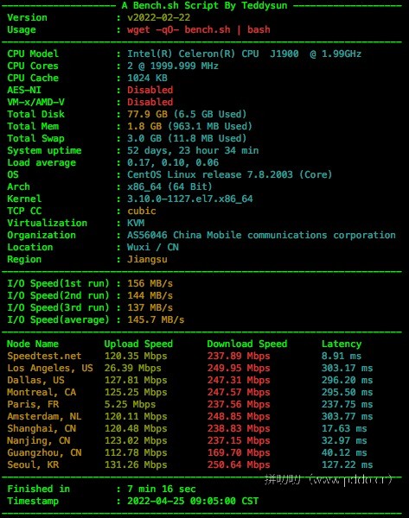Screen dimensions: 409x518
Task: Click the Latency column header
Action: coord(342,344)
